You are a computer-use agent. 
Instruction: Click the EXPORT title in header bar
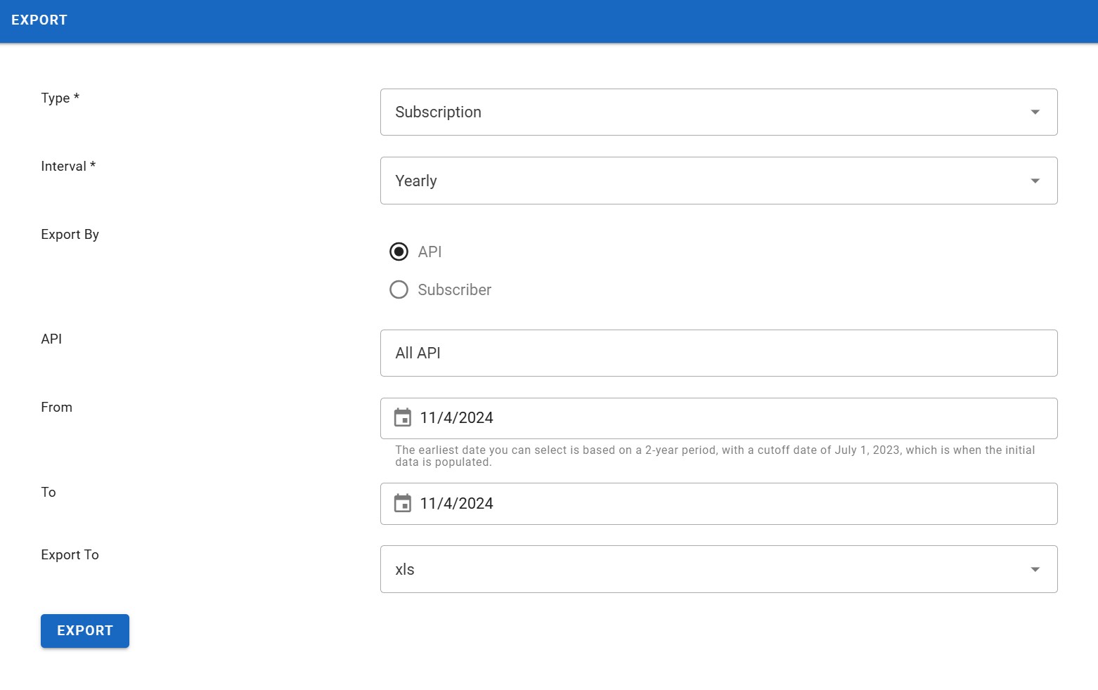pyautogui.click(x=39, y=20)
